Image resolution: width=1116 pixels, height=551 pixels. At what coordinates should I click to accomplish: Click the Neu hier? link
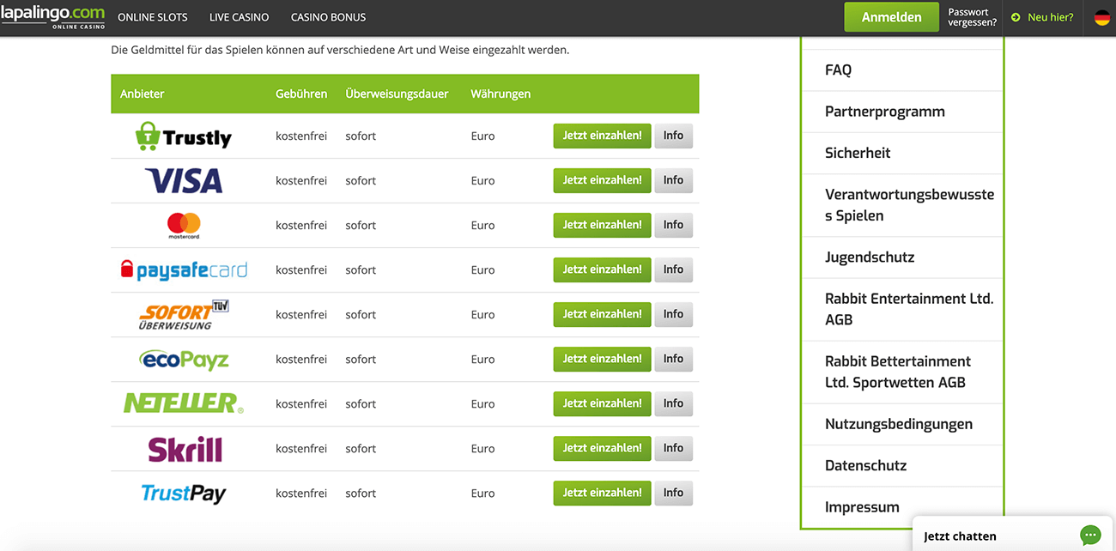point(1050,17)
